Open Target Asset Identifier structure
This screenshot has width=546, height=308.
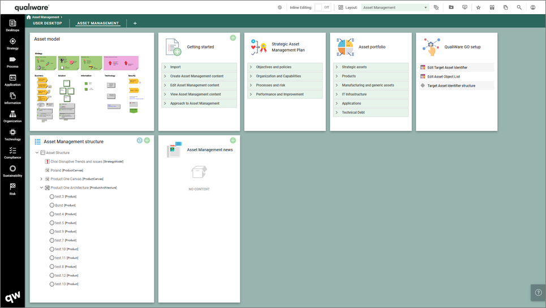(457, 85)
